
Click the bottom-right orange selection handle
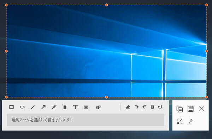[207, 97]
